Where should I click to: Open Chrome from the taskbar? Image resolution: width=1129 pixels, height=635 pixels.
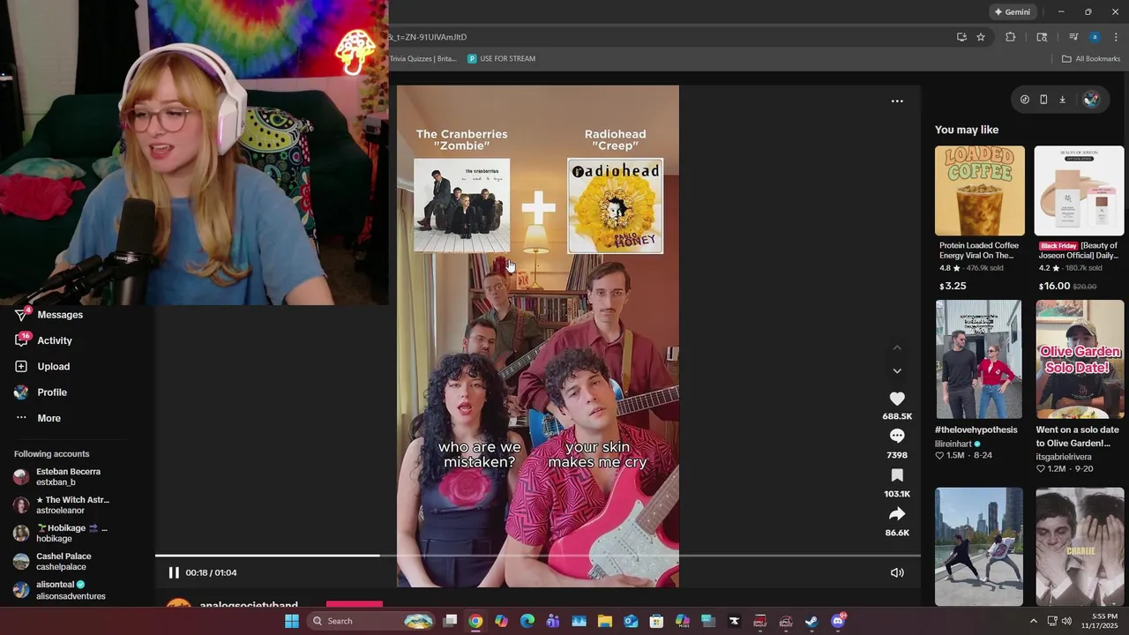click(475, 621)
